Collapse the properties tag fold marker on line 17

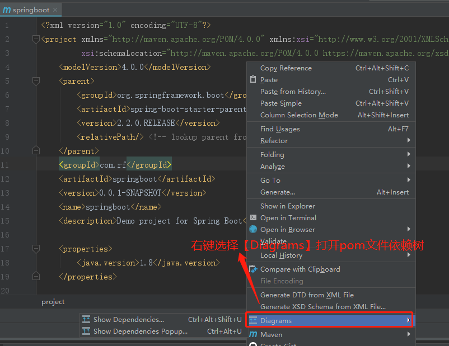pyautogui.click(x=36, y=249)
